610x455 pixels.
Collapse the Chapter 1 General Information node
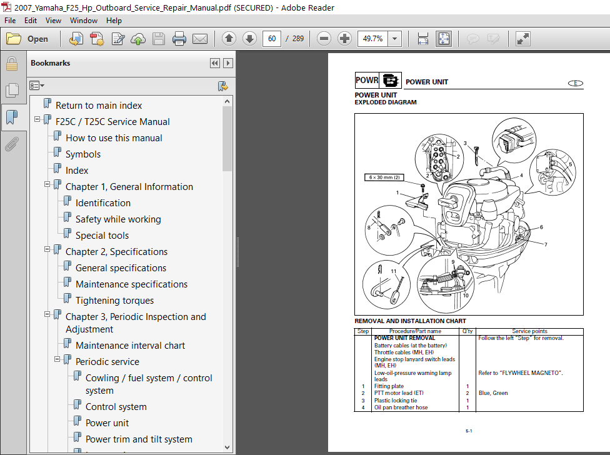pos(47,184)
